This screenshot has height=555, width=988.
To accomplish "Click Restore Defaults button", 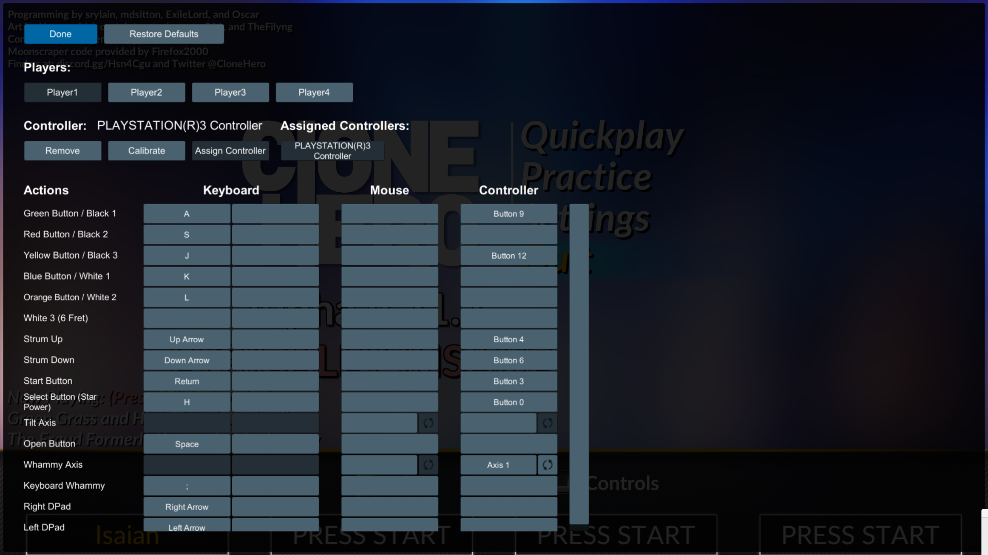I will [164, 34].
